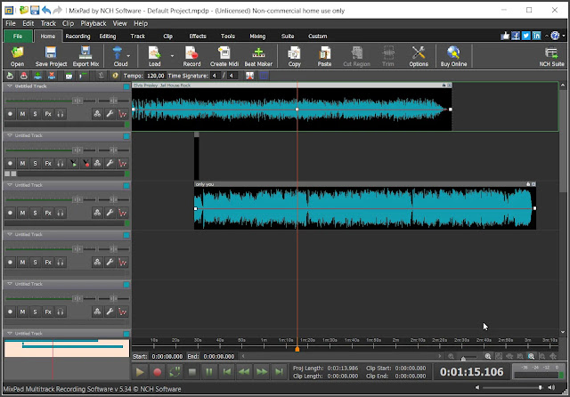The image size is (570, 397).
Task: Open the Cloud dropdown arrow
Action: point(128,56)
